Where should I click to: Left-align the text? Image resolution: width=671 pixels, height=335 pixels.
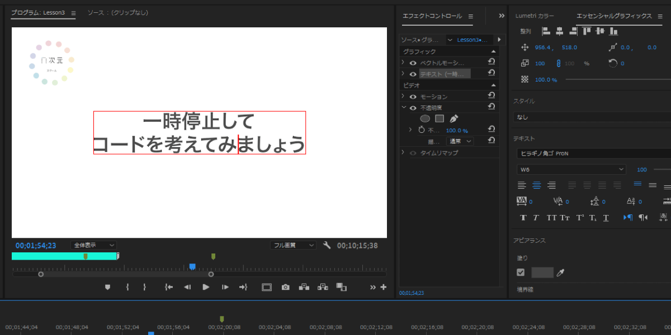click(522, 185)
